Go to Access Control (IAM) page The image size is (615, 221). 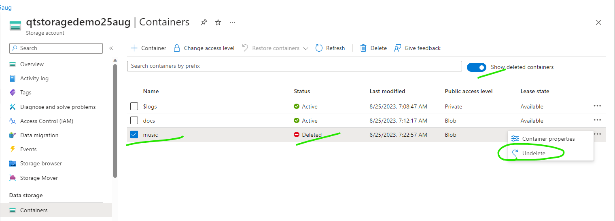pyautogui.click(x=47, y=121)
